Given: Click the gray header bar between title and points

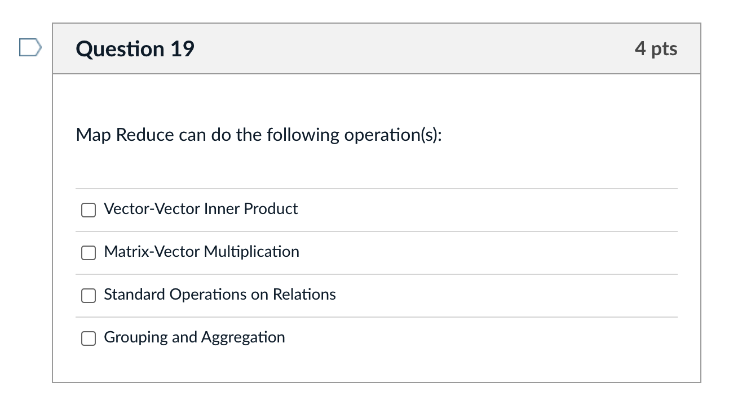Looking at the screenshot, I should [x=414, y=48].
